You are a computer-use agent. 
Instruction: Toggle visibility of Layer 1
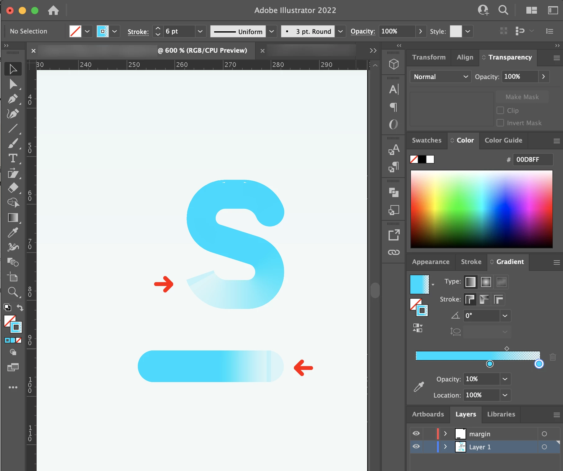click(x=416, y=447)
